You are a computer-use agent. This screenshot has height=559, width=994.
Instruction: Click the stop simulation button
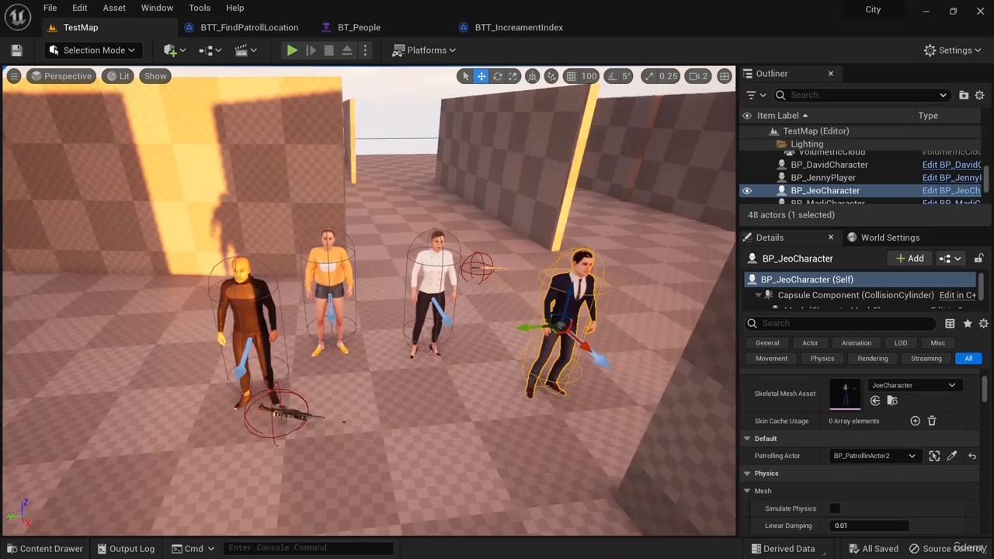click(x=328, y=50)
